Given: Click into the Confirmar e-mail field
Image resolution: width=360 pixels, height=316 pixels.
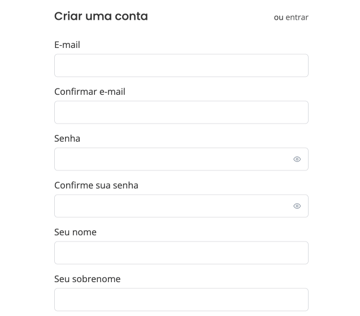Looking at the screenshot, I should [x=181, y=112].
